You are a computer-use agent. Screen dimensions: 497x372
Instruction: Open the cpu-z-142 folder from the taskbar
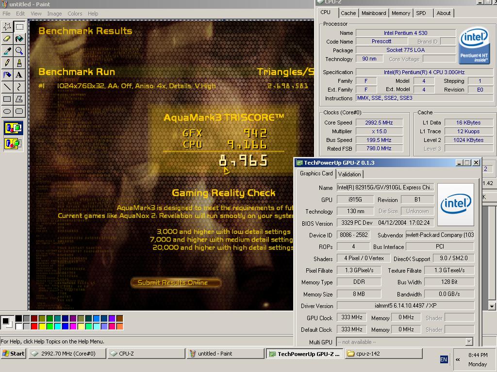pyautogui.click(x=383, y=353)
